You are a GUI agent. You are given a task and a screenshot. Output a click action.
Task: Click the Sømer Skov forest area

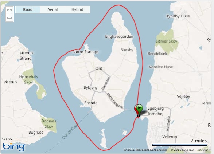[x=167, y=41]
